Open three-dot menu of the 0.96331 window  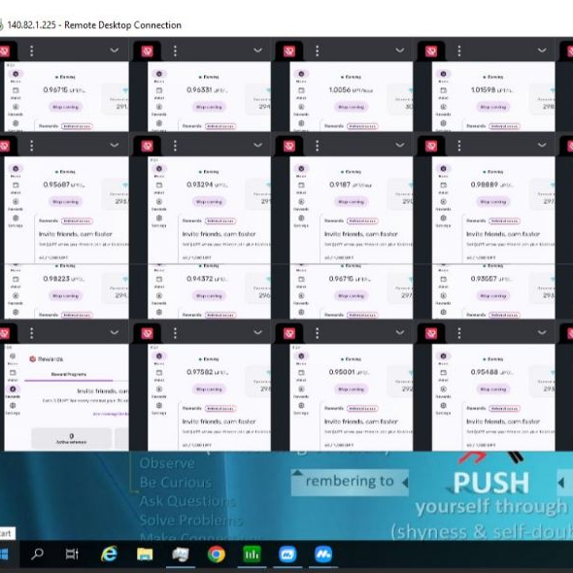tap(175, 51)
